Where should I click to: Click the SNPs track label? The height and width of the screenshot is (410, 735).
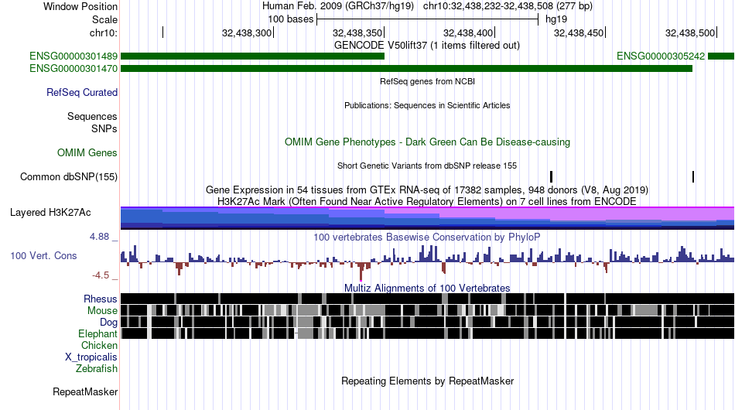[x=104, y=128]
